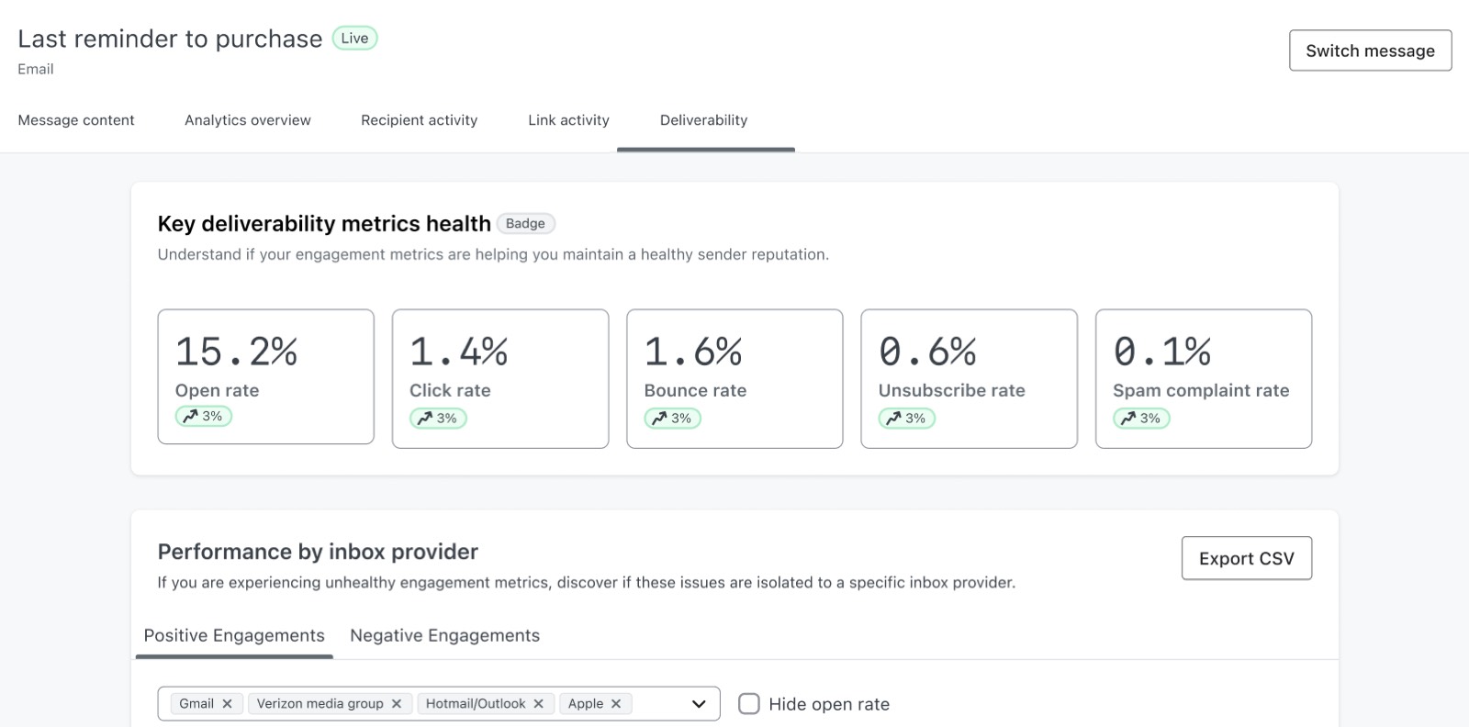
Task: Remove the Hotmail/Outlook filter chip
Action: (x=539, y=704)
